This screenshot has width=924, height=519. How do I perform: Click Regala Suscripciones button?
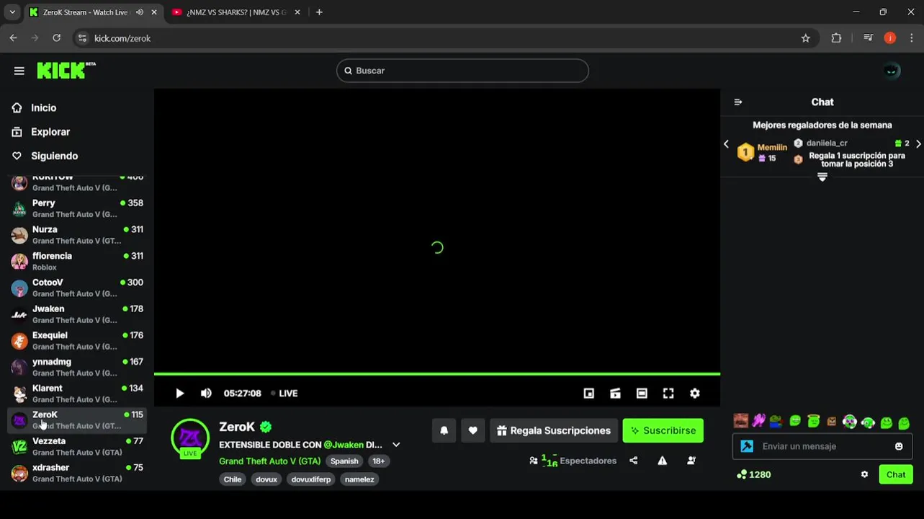(554, 430)
